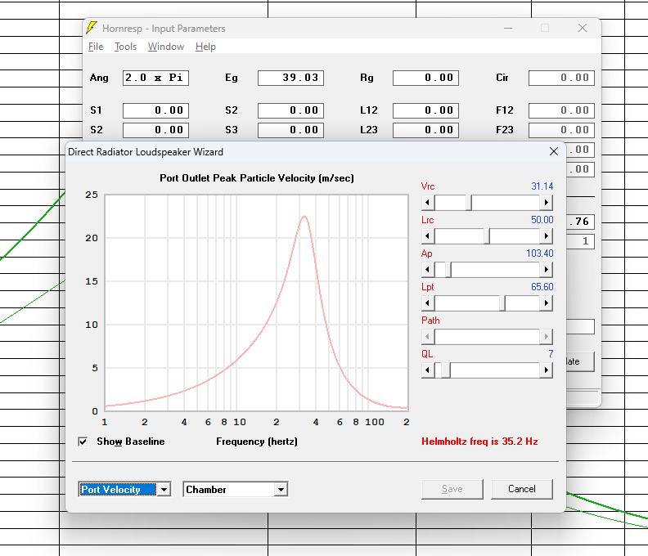Open the Port Velocity dropdown arrow
Viewport: 648px width, 556px height.
click(164, 490)
